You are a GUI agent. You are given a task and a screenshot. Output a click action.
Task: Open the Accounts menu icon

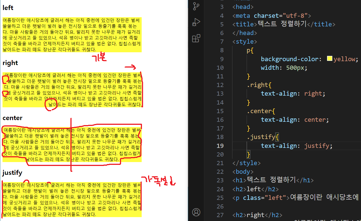tap(196, 212)
